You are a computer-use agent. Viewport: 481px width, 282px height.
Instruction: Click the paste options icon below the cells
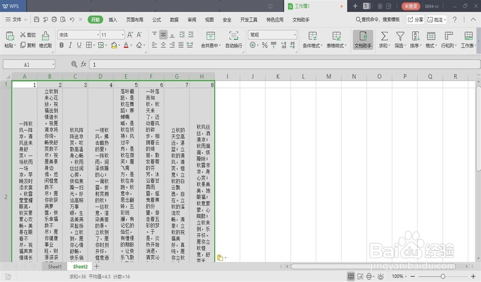[x=220, y=258]
